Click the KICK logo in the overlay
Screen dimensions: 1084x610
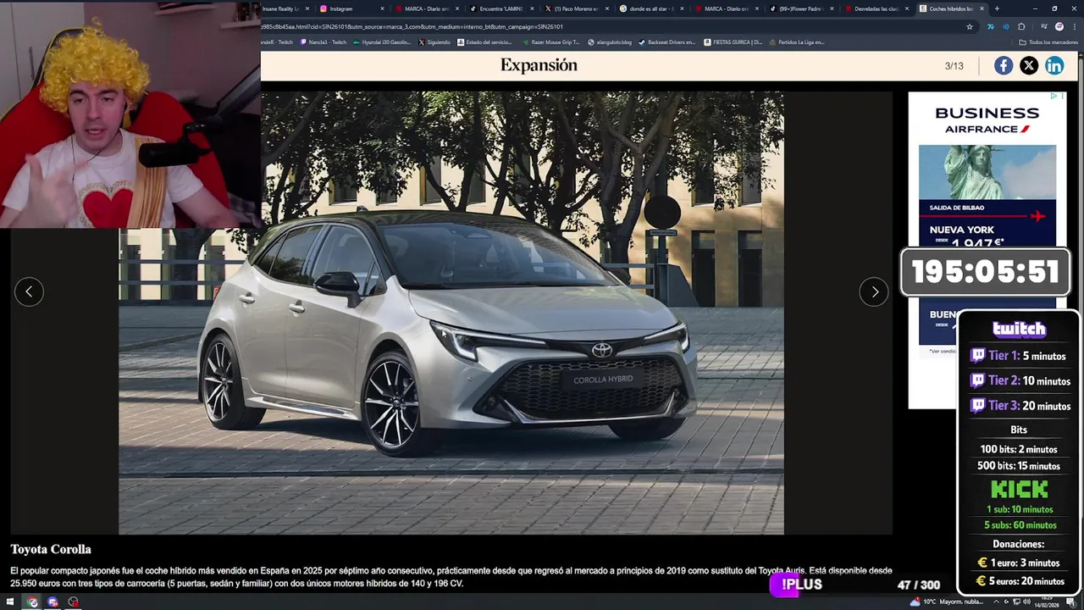pos(1020,489)
